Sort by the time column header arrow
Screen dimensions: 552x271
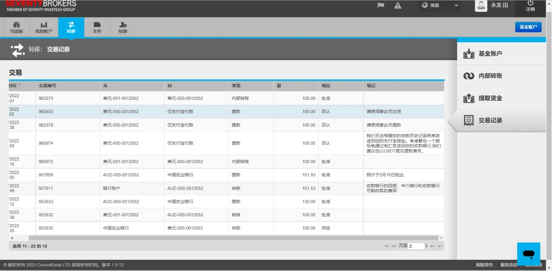(x=19, y=85)
